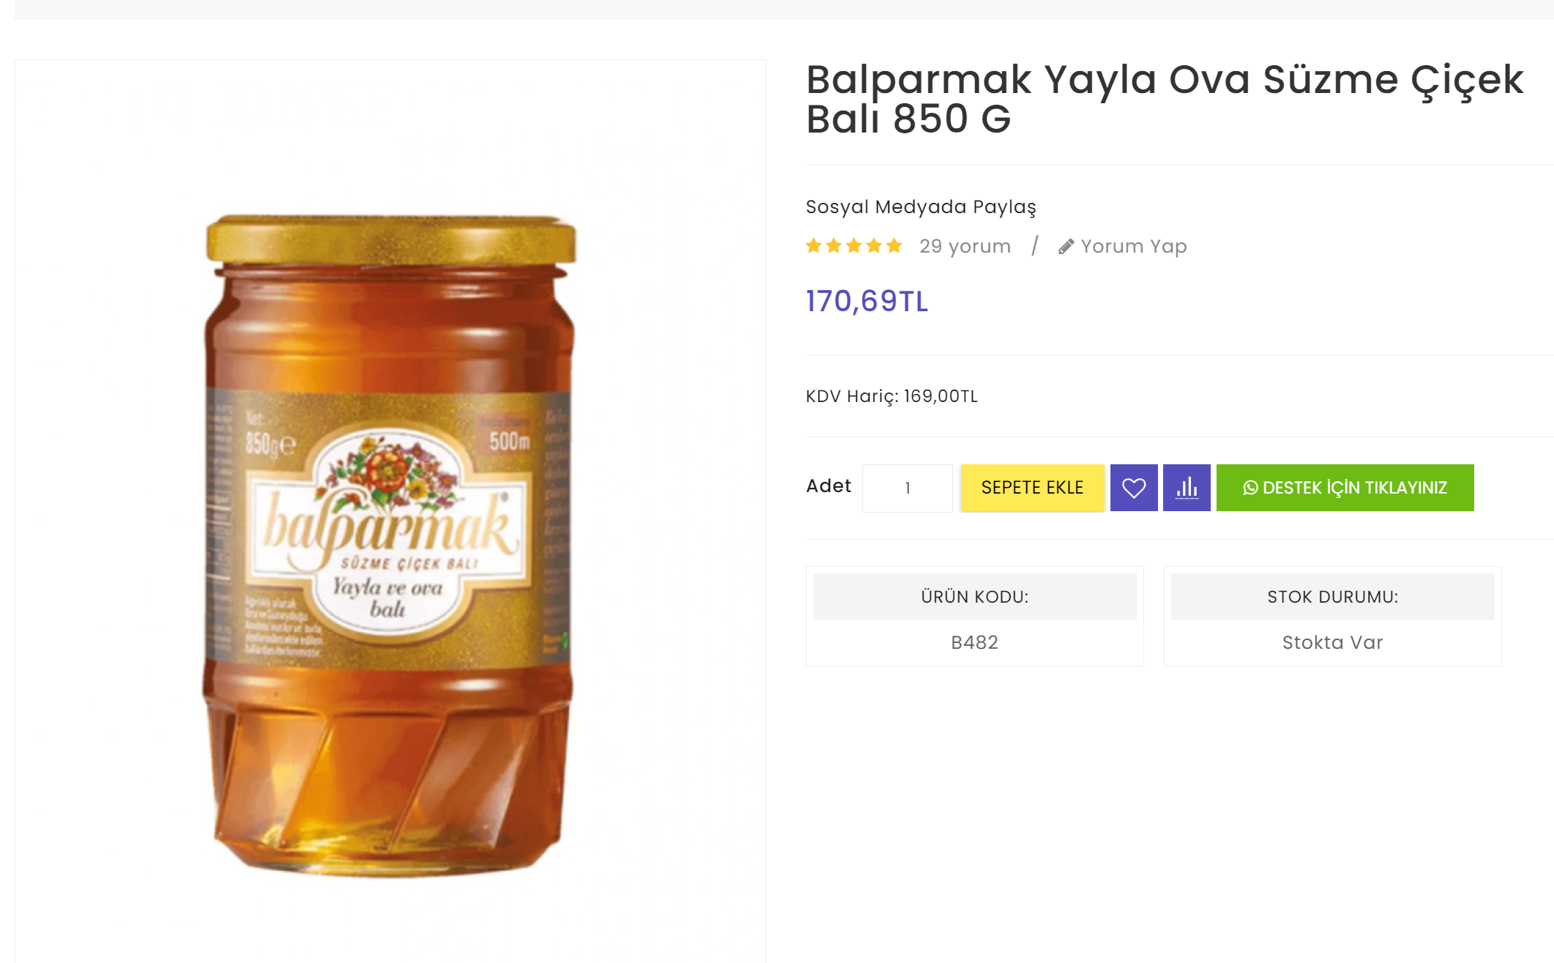Click the product title heading
The height and width of the screenshot is (963, 1554).
[x=1164, y=99]
